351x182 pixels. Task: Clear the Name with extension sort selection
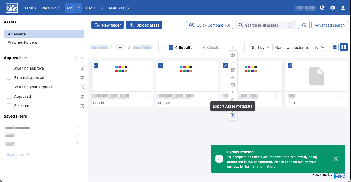click(x=316, y=47)
